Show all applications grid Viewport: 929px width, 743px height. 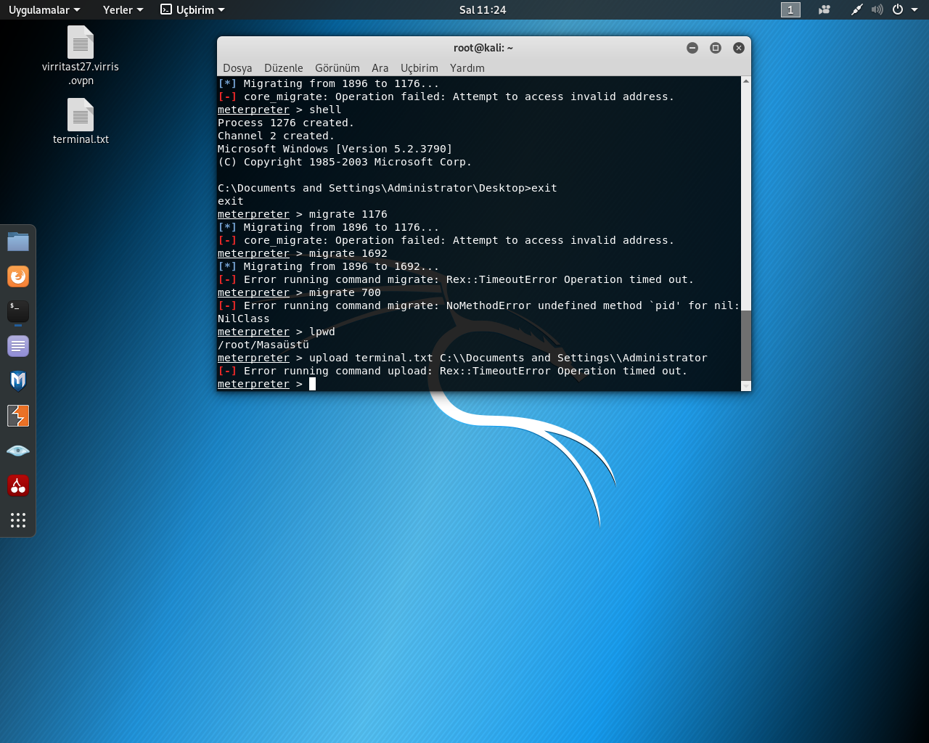click(x=18, y=520)
